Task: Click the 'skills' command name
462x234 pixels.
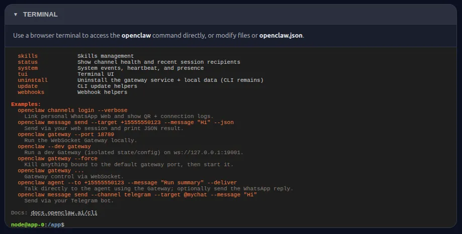Action: point(28,56)
